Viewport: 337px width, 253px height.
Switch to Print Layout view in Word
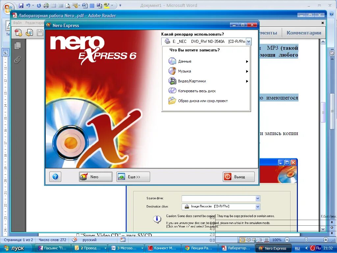(243, 240)
